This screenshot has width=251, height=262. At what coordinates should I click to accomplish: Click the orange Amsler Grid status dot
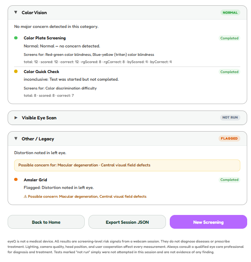(x=16, y=179)
